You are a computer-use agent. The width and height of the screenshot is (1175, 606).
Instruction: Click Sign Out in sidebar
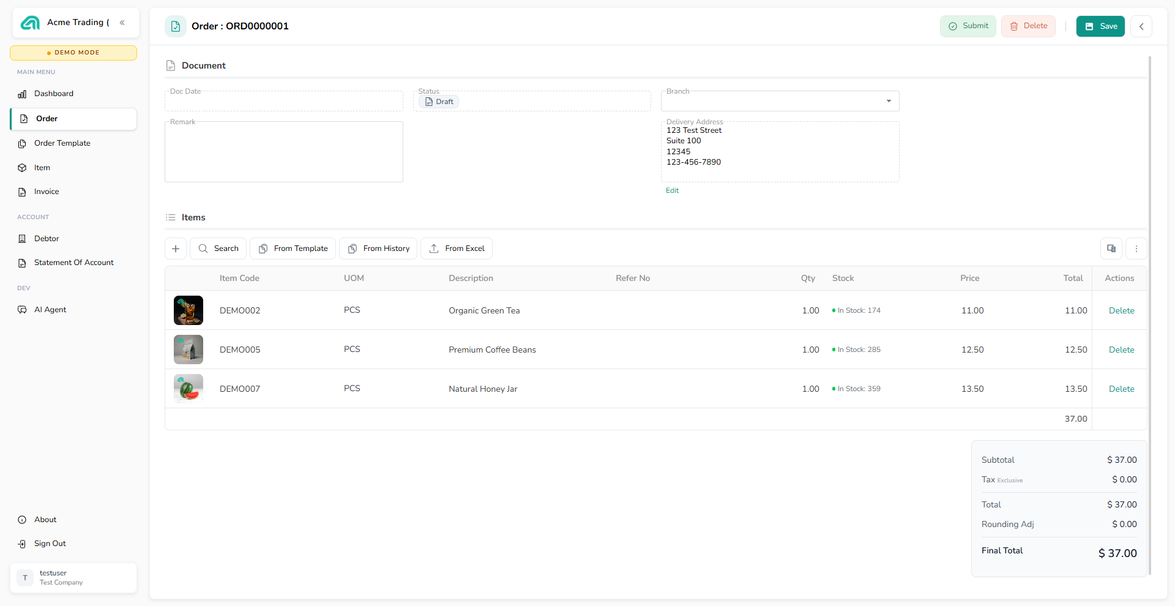[73, 544]
